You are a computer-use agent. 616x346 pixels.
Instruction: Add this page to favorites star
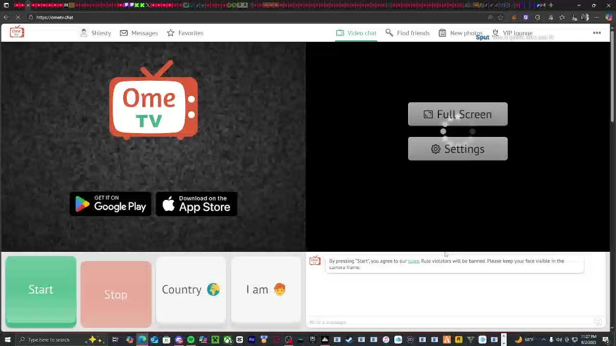tap(500, 17)
